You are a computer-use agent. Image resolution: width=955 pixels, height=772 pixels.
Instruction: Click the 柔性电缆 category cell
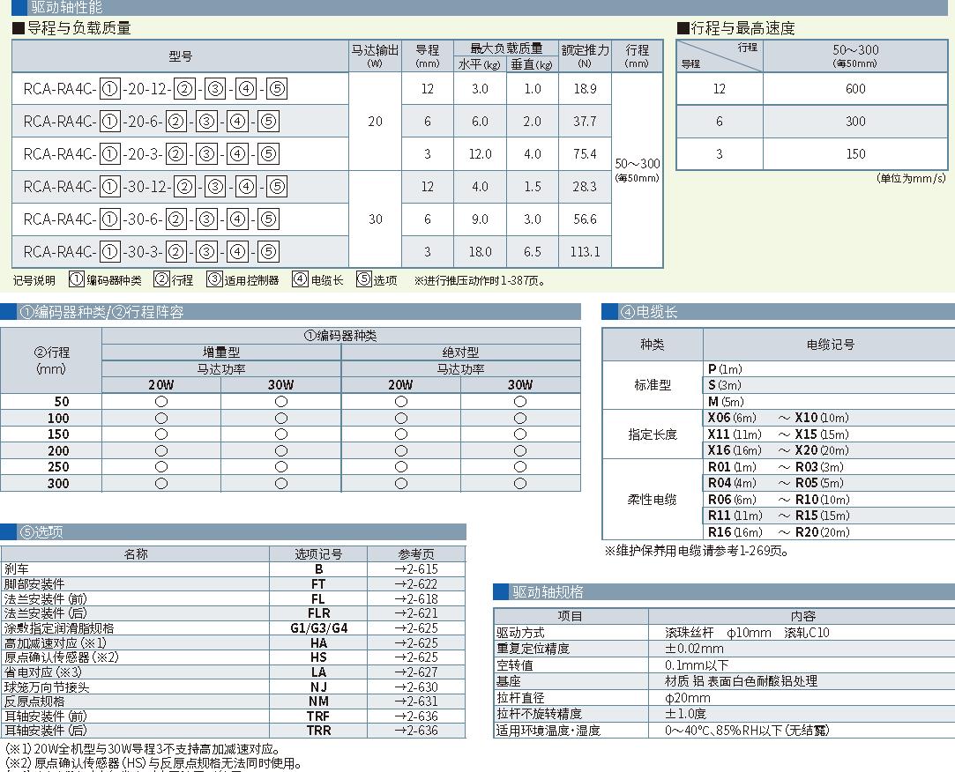[x=653, y=499]
